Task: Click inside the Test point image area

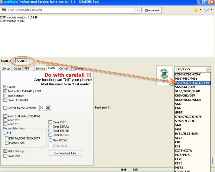Action: (x=135, y=134)
